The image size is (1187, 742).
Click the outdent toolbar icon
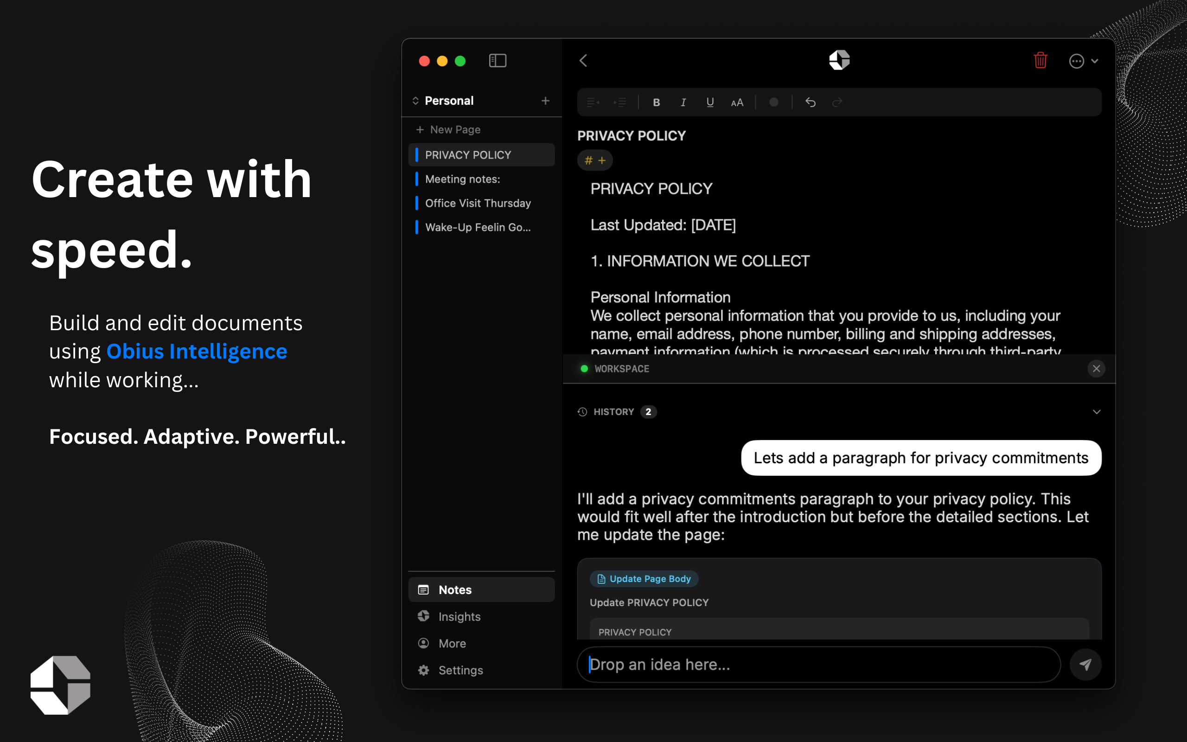tap(593, 102)
